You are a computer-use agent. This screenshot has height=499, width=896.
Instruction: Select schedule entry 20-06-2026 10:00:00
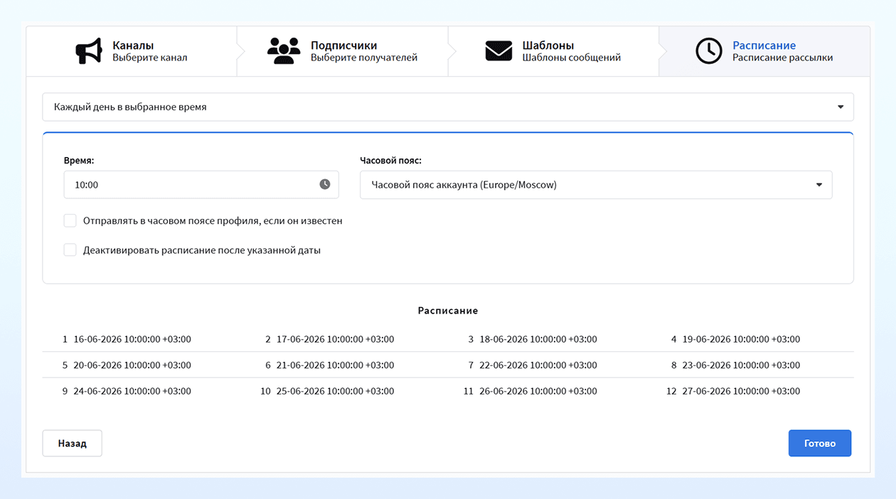click(x=132, y=365)
